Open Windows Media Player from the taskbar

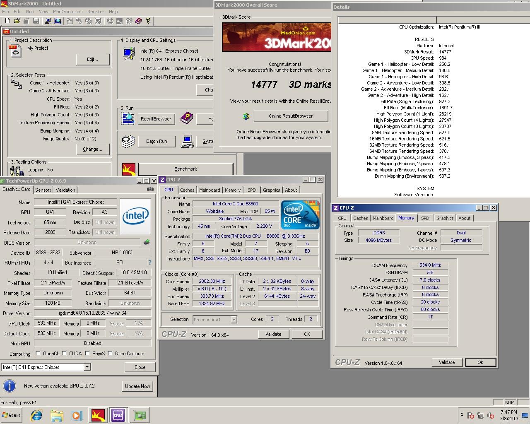click(x=77, y=415)
